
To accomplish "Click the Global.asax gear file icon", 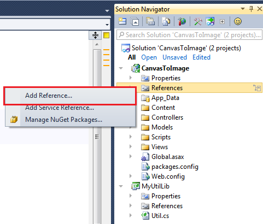I will click(x=145, y=157).
